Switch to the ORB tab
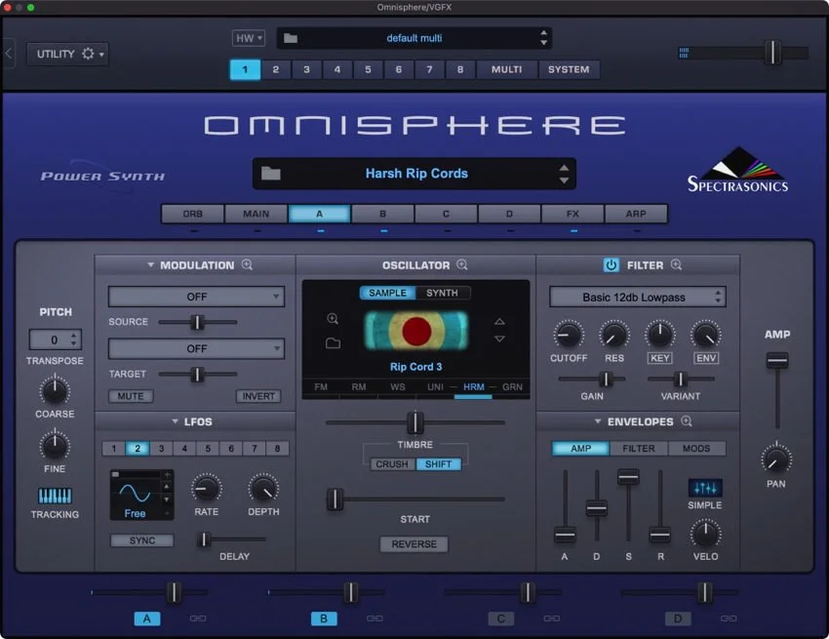829x639 pixels. [x=192, y=214]
